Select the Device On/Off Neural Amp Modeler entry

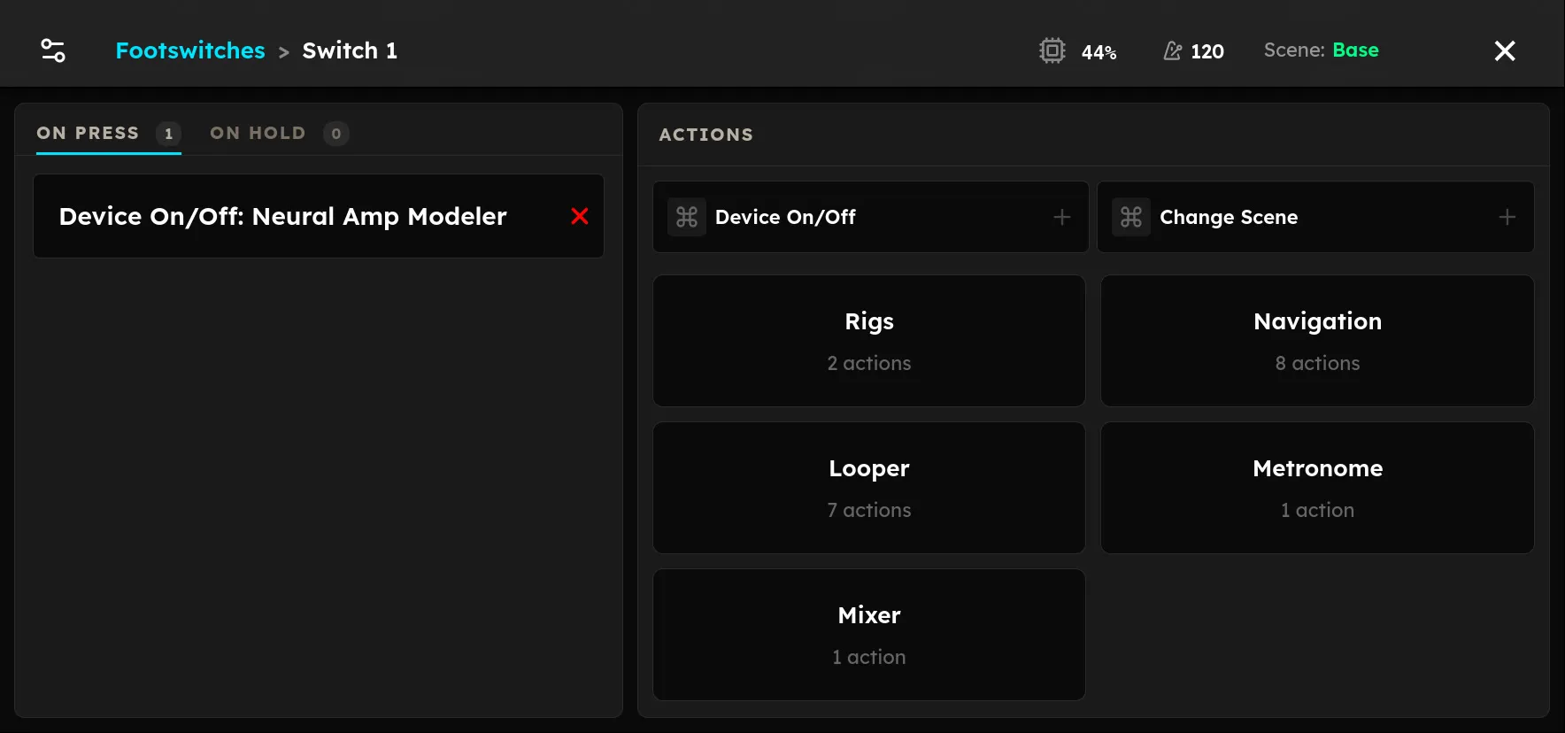319,216
